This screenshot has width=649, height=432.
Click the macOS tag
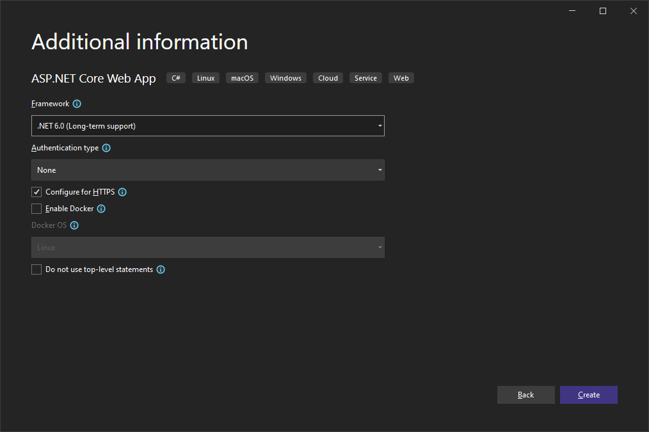click(242, 78)
